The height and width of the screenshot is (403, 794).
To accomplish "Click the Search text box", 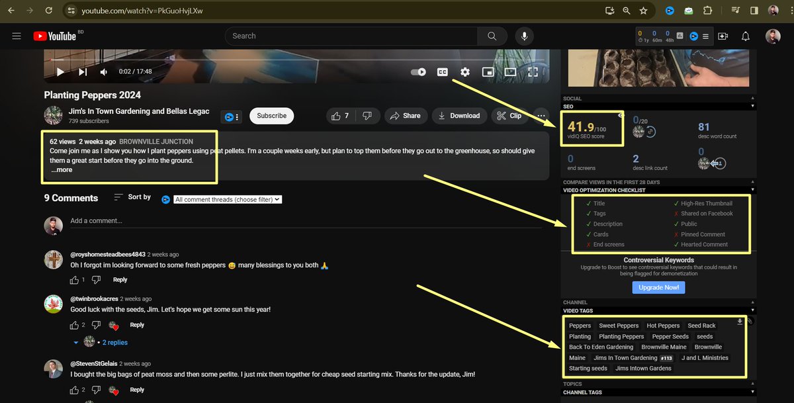I will coord(352,36).
